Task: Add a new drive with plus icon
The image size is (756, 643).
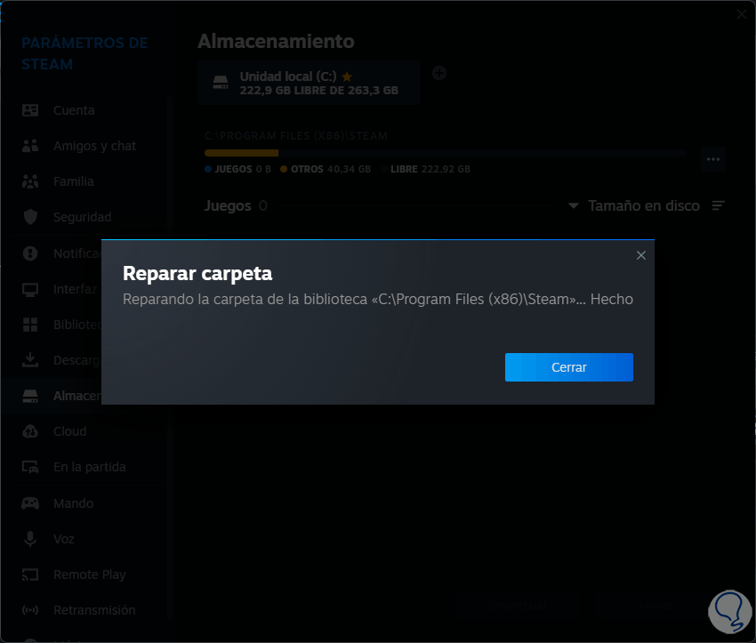Action: pos(438,73)
